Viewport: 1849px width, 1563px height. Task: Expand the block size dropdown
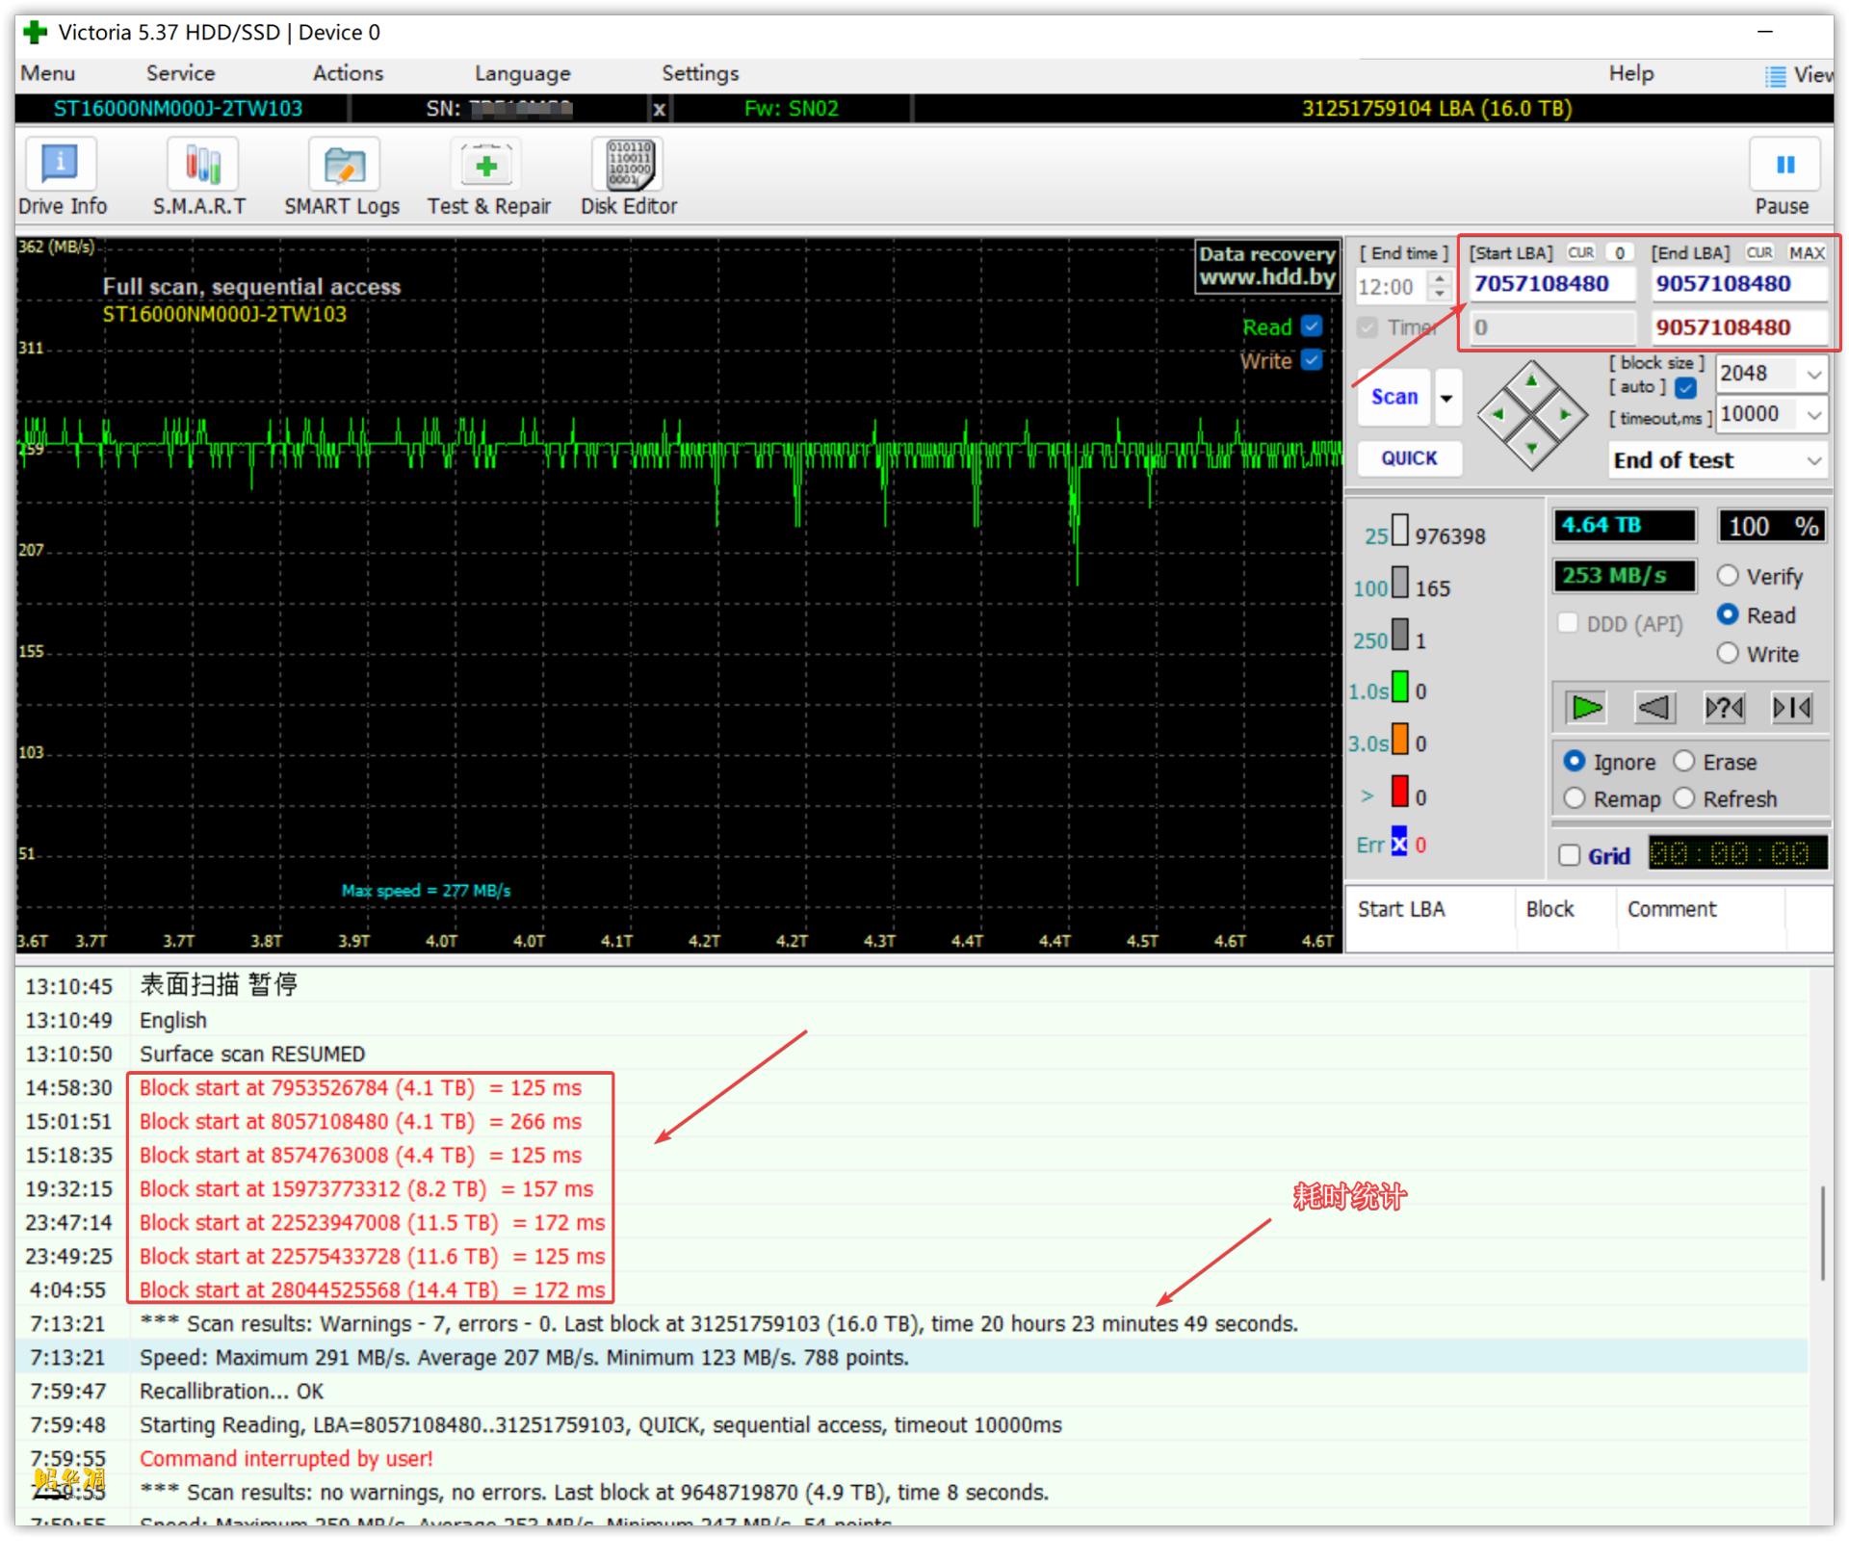pos(1813,374)
